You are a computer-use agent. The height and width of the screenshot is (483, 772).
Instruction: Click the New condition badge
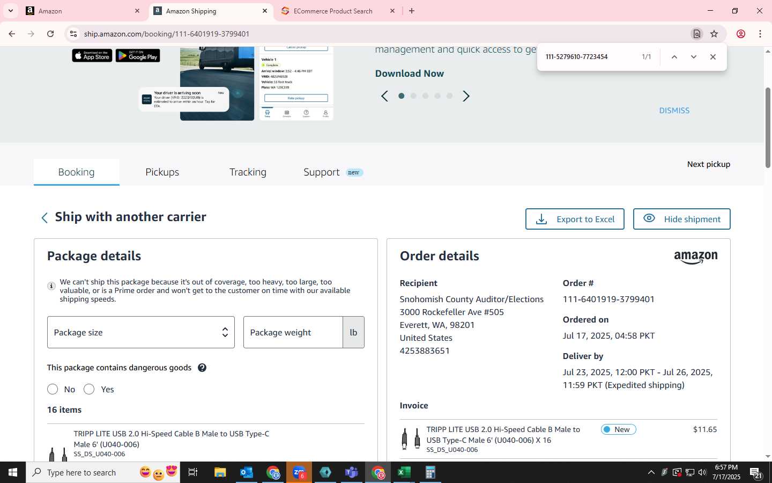(x=618, y=429)
